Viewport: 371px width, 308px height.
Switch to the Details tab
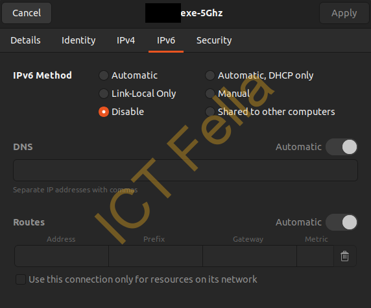coord(25,40)
